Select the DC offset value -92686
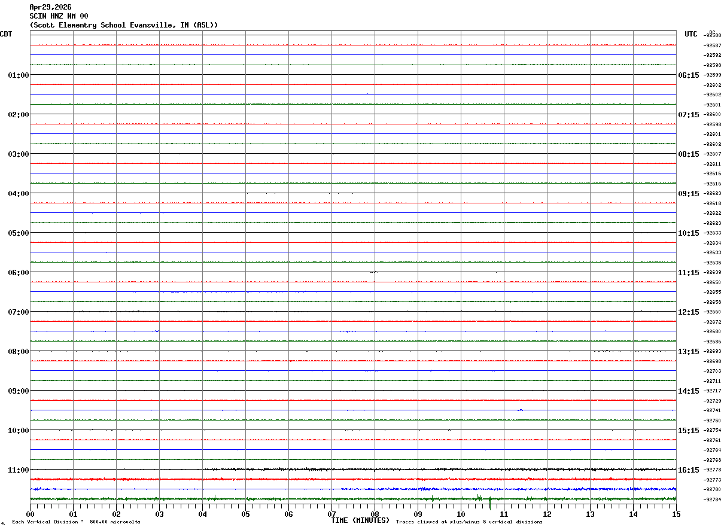The image size is (724, 530). pos(713,342)
